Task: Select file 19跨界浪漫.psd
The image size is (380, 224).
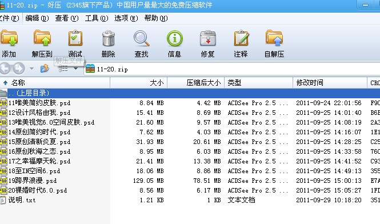Action: point(33,181)
